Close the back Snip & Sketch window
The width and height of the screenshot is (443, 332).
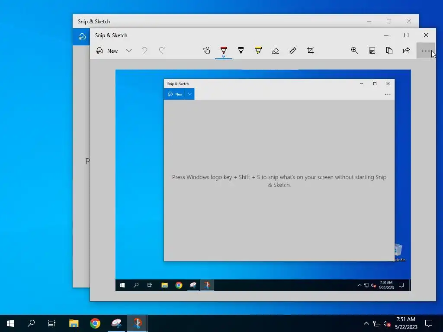pos(408,21)
